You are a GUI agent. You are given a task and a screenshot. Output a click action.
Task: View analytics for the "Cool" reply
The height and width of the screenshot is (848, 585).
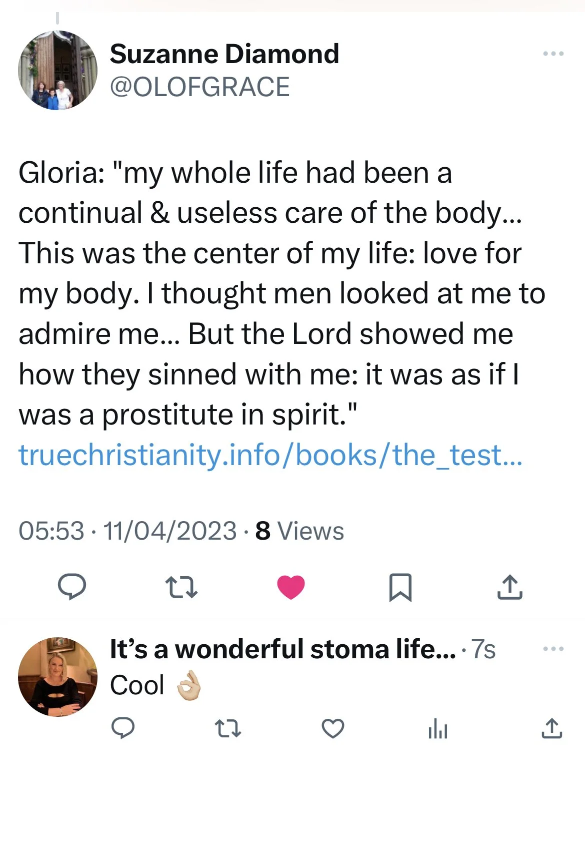(437, 728)
